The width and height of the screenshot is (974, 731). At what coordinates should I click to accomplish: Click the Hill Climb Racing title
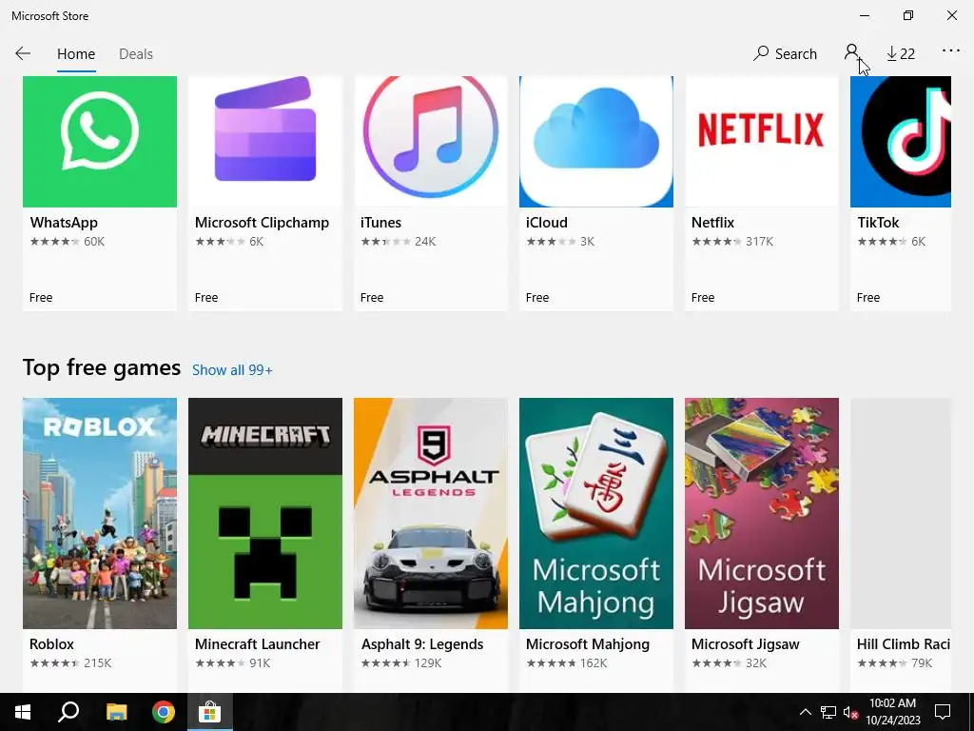click(904, 644)
